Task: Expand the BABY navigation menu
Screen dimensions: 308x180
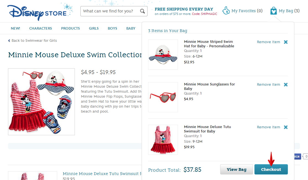Action: [x=131, y=28]
